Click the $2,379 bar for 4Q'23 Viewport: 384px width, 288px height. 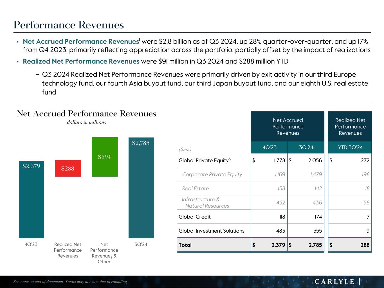pyautogui.click(x=31, y=199)
